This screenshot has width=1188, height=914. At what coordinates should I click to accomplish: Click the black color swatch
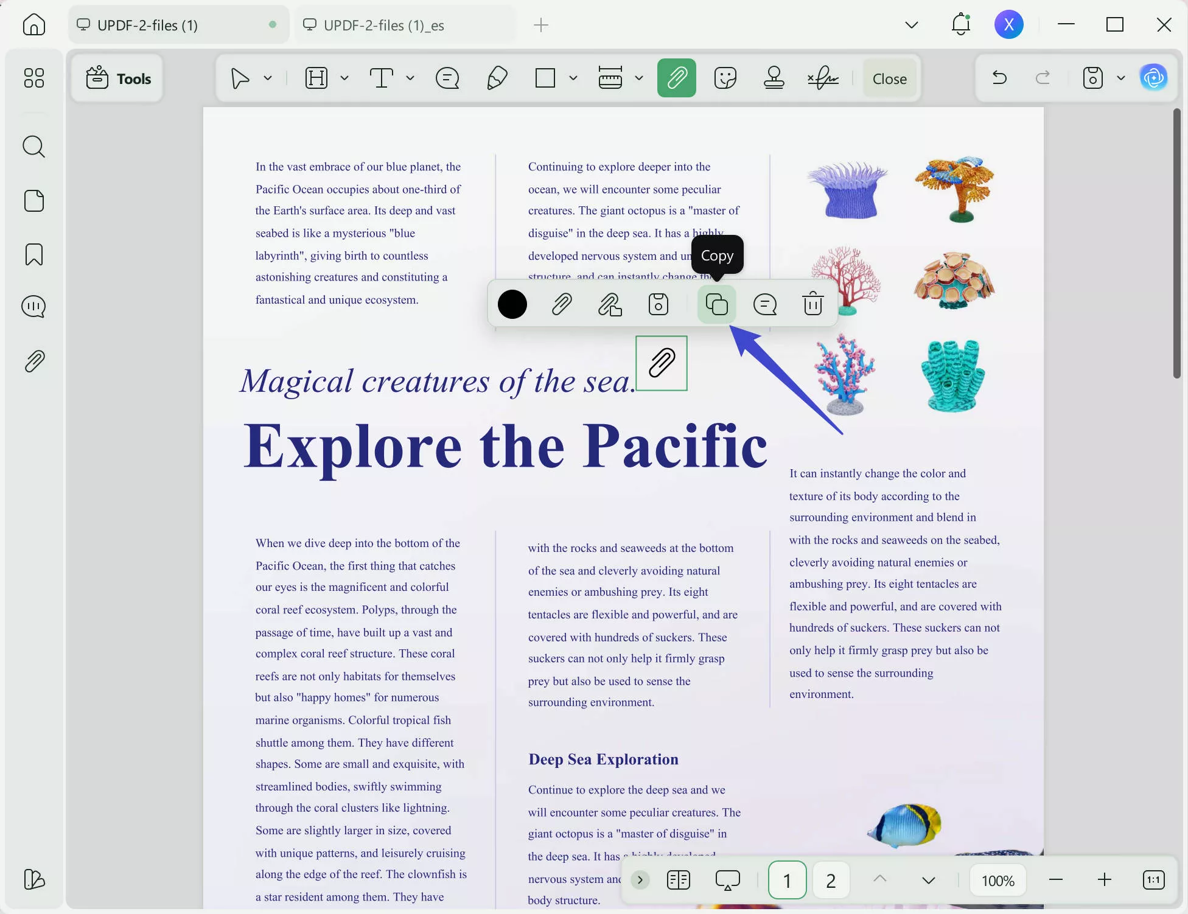point(512,304)
